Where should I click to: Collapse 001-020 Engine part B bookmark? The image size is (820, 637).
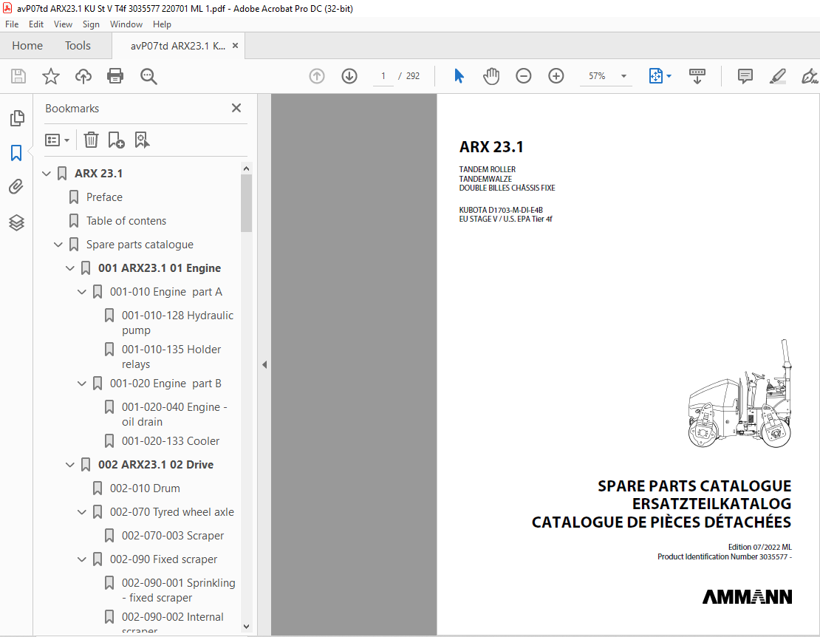[x=81, y=384]
